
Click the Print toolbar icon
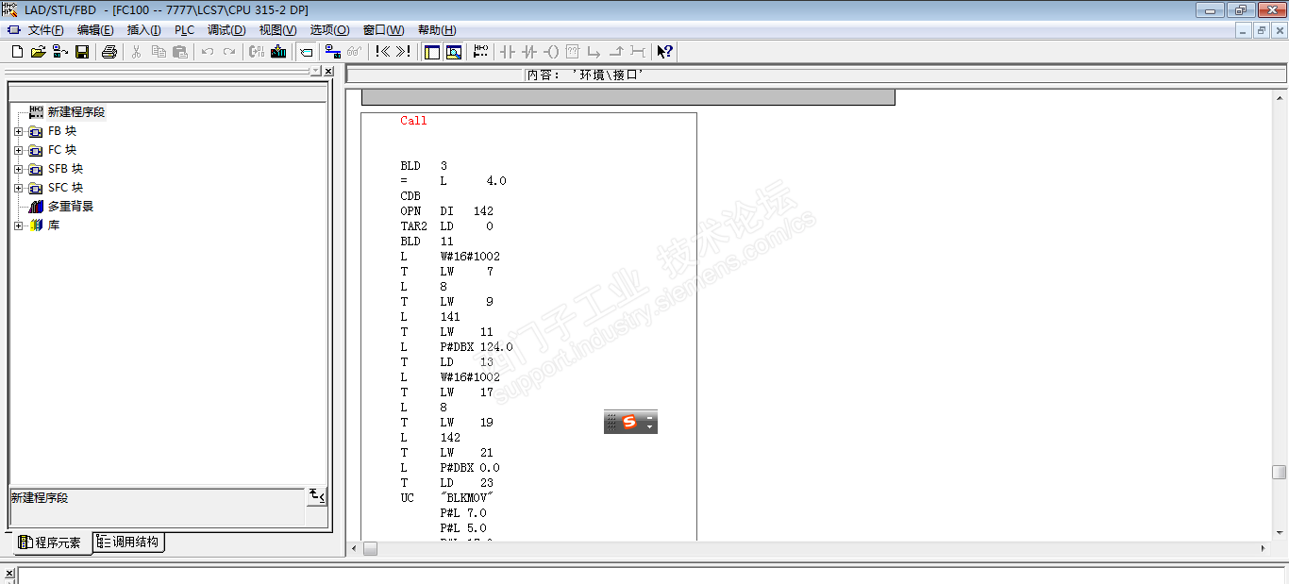click(109, 52)
